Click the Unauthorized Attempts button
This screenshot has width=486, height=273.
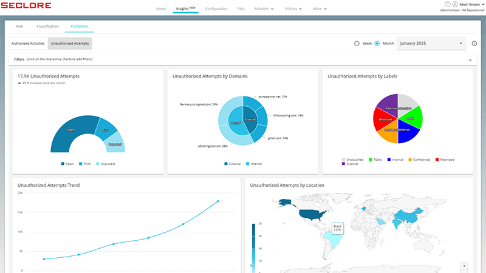click(x=70, y=44)
